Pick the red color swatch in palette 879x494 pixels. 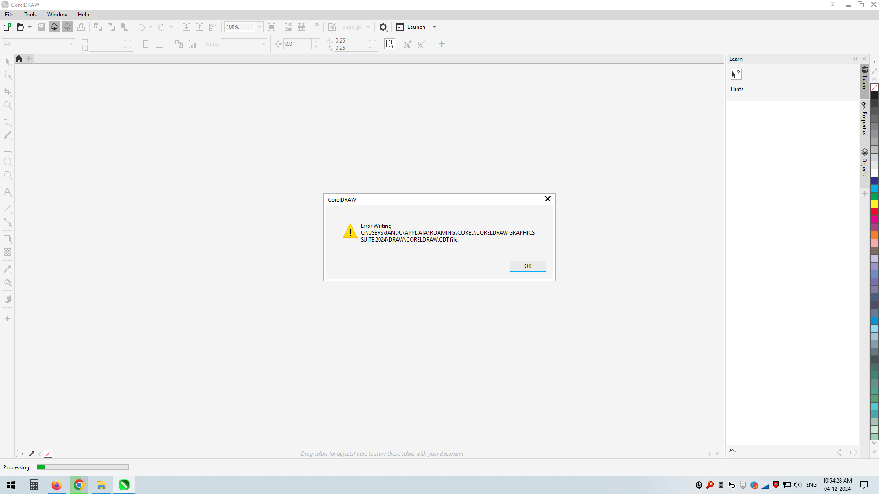point(874,212)
